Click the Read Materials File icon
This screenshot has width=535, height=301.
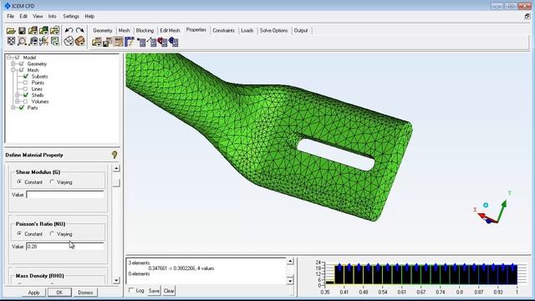tap(97, 42)
